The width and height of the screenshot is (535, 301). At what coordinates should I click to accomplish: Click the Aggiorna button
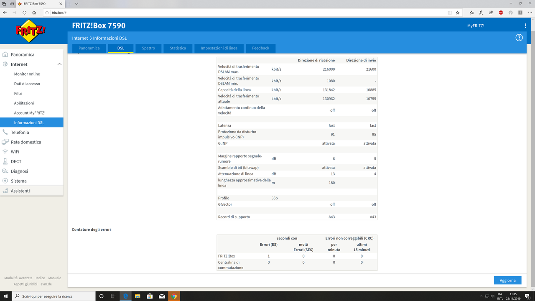tap(508, 280)
